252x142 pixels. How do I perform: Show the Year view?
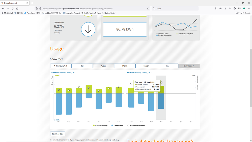(167, 66)
